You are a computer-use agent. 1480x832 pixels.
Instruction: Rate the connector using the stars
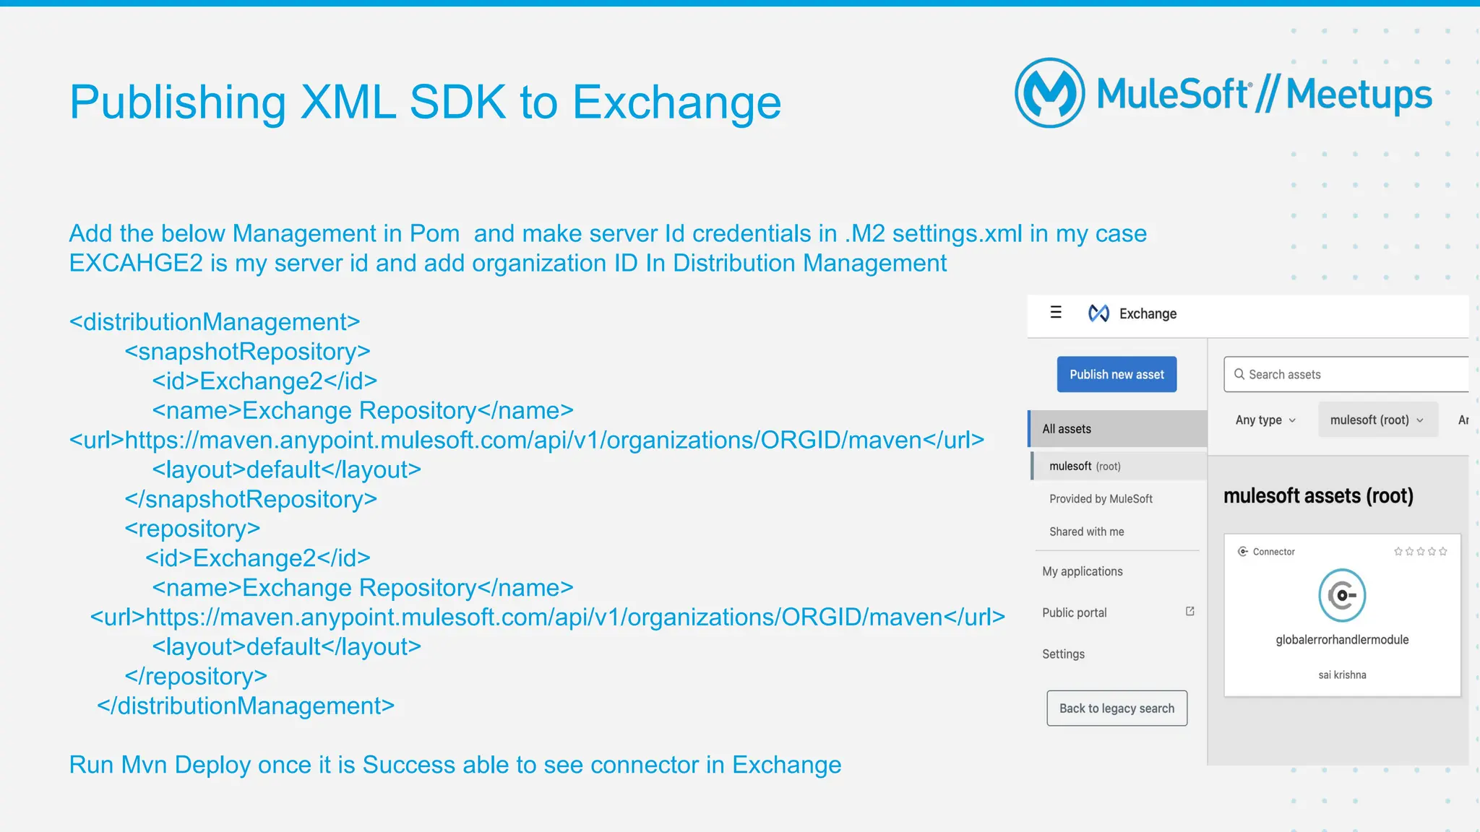1420,552
